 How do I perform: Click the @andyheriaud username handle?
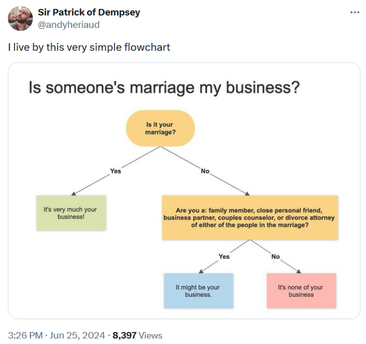point(69,24)
